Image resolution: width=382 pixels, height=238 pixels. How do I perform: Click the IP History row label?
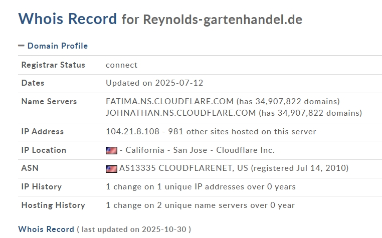click(42, 187)
